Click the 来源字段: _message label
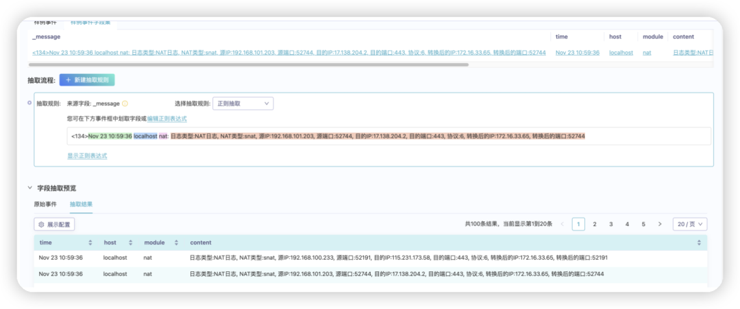740x309 pixels. click(93, 103)
